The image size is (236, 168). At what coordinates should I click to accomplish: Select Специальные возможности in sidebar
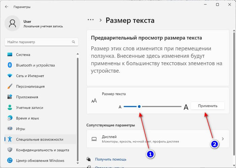tap(40, 139)
